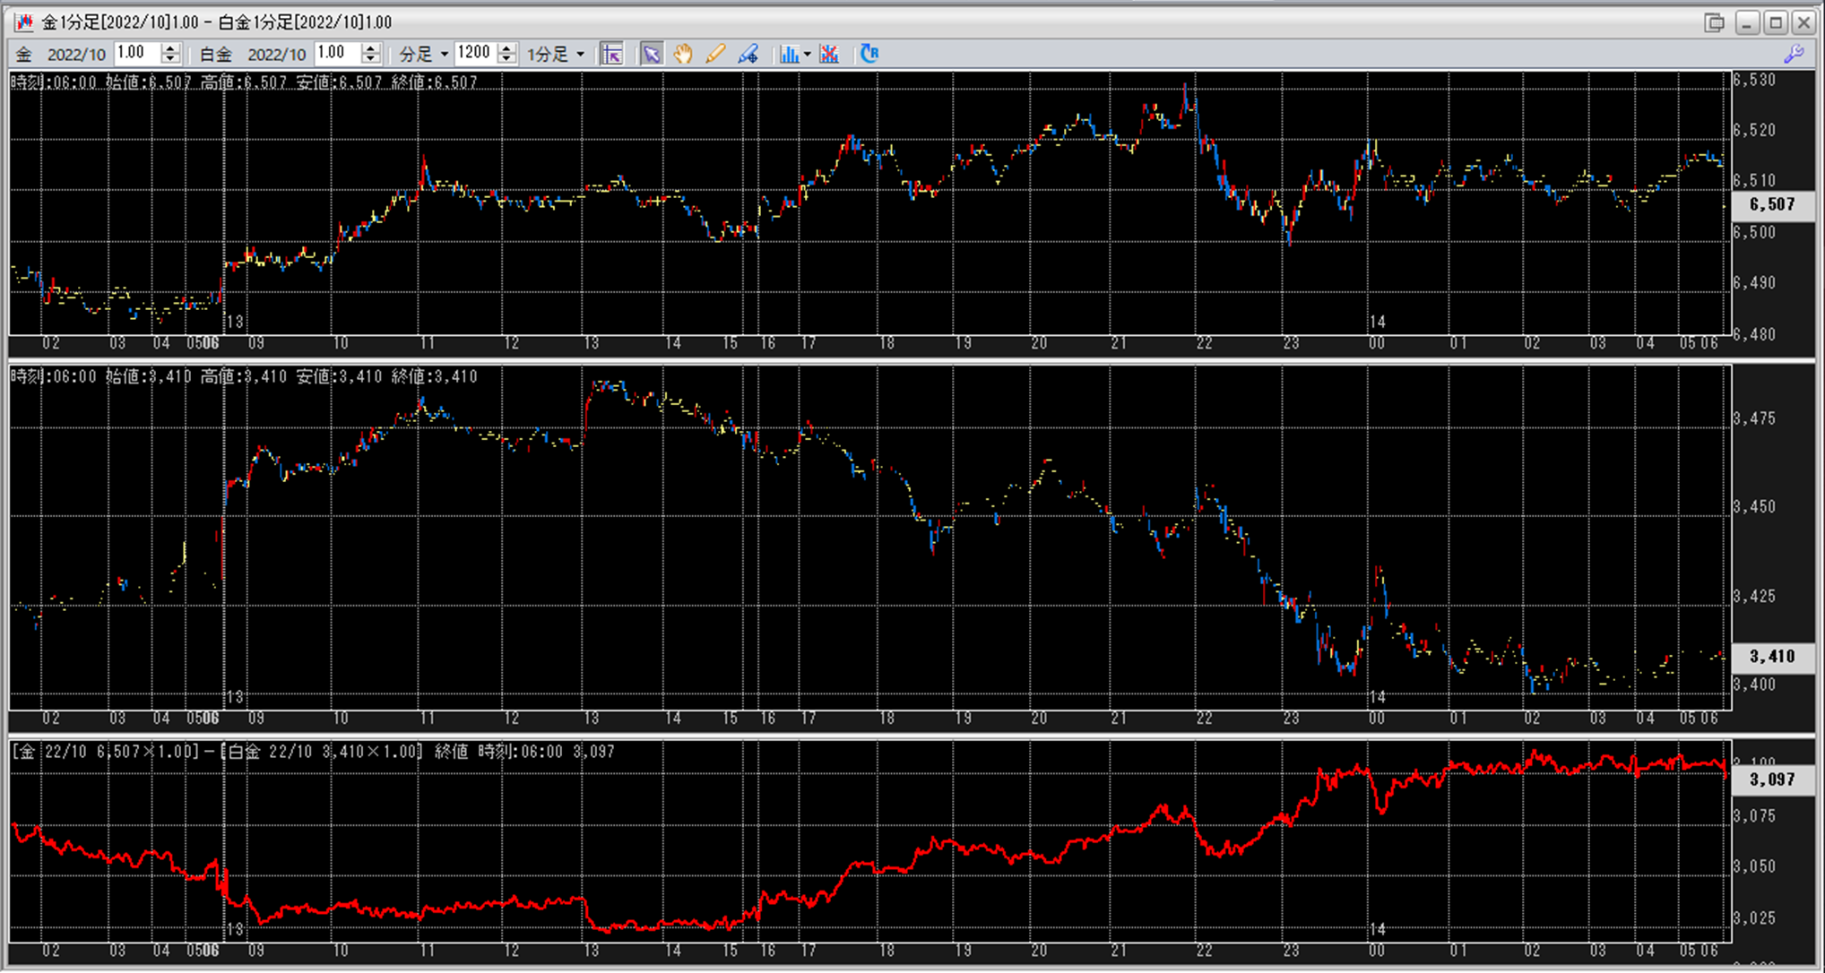Open the 1分足 timeframe dropdown

click(580, 55)
